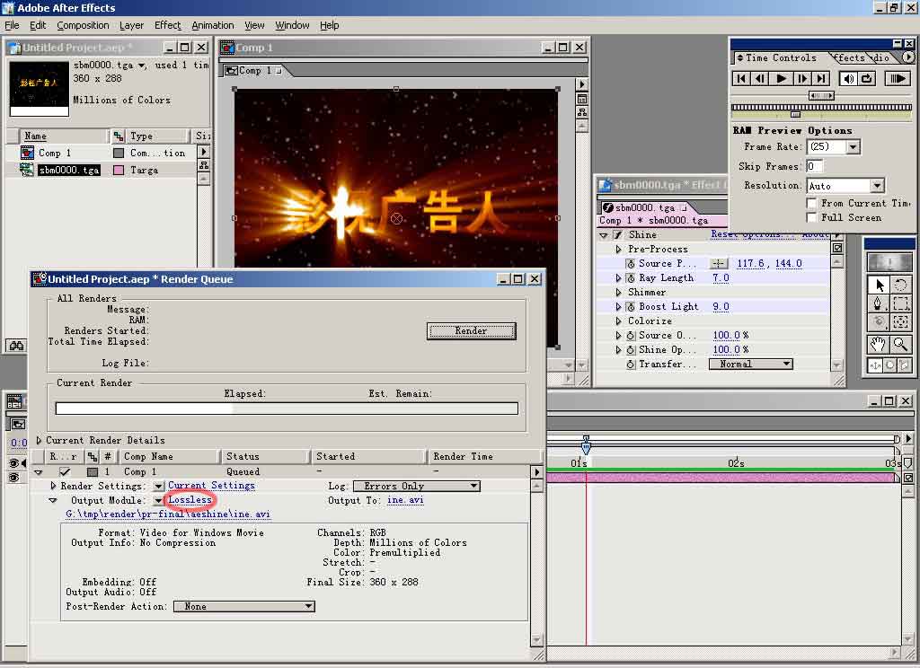Screen dimensions: 920x668
Task: Click the Ray Length stopwatch icon
Action: coord(631,278)
